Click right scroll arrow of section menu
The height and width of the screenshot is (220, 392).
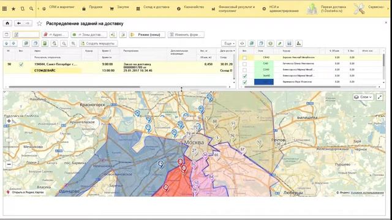click(x=388, y=9)
